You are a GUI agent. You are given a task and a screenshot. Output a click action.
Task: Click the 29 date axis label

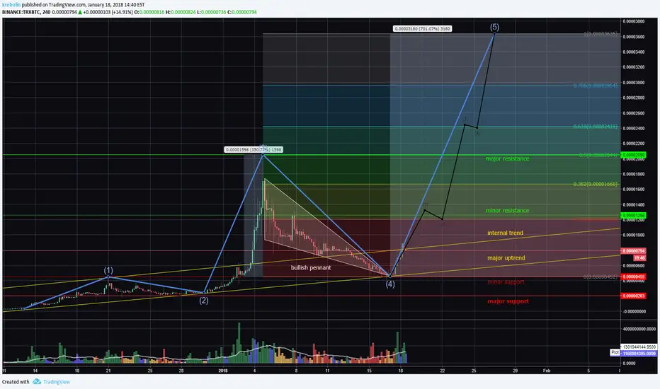516,371
